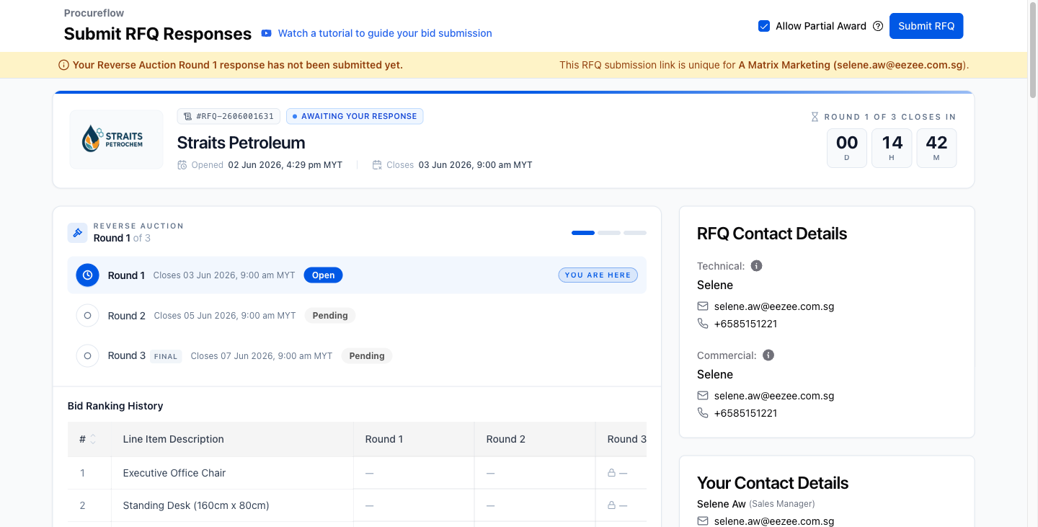Click the Straits Petrochem company logo
1038x527 pixels.
(116, 139)
